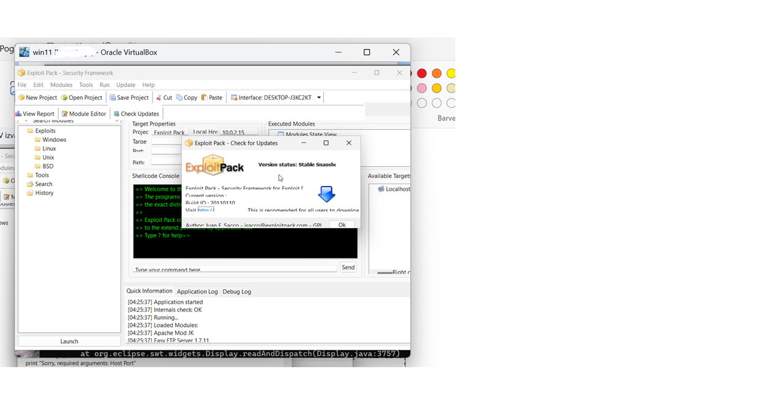
Task: Maximize the Check for Updates dialog
Action: tap(326, 143)
